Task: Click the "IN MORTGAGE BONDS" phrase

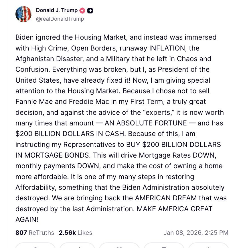Action: pos(53,155)
